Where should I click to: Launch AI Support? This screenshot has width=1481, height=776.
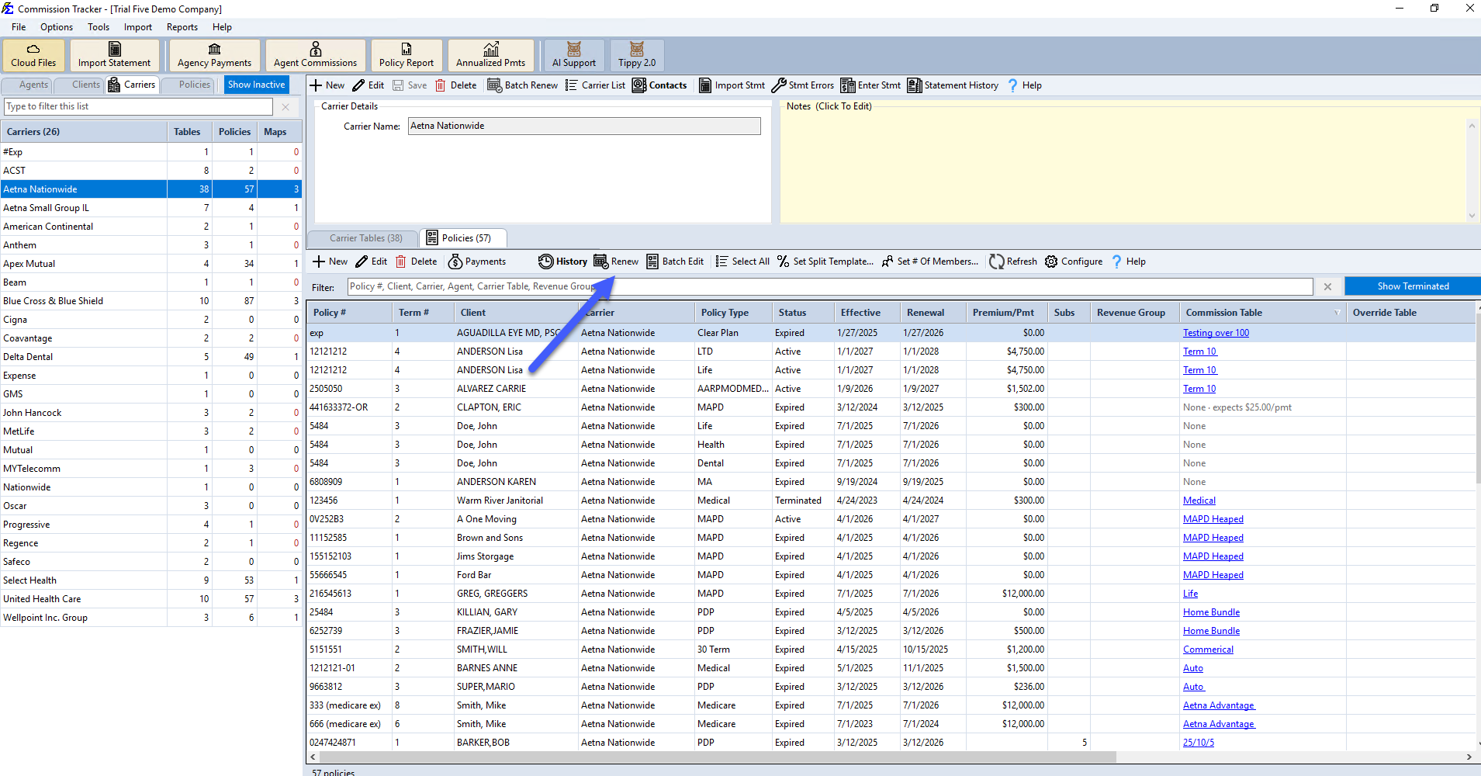[574, 56]
